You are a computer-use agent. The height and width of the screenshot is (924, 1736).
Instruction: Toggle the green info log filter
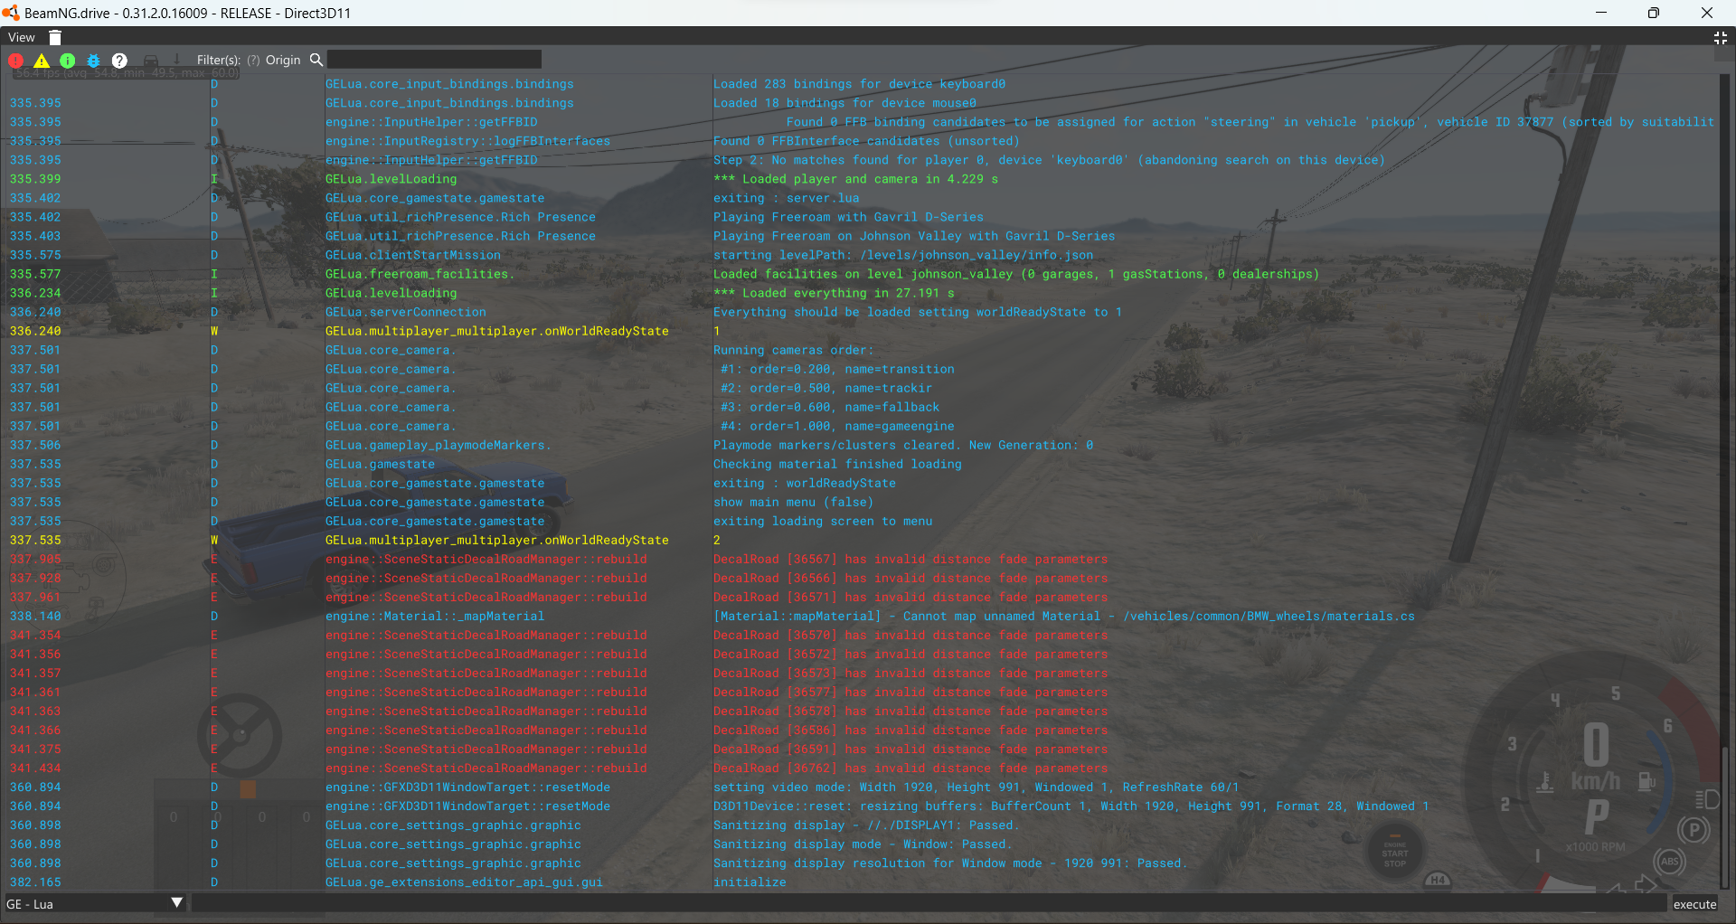(68, 61)
